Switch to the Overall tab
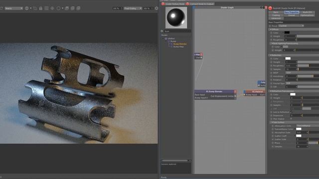The height and width of the screenshot is (179, 319). [x=292, y=15]
